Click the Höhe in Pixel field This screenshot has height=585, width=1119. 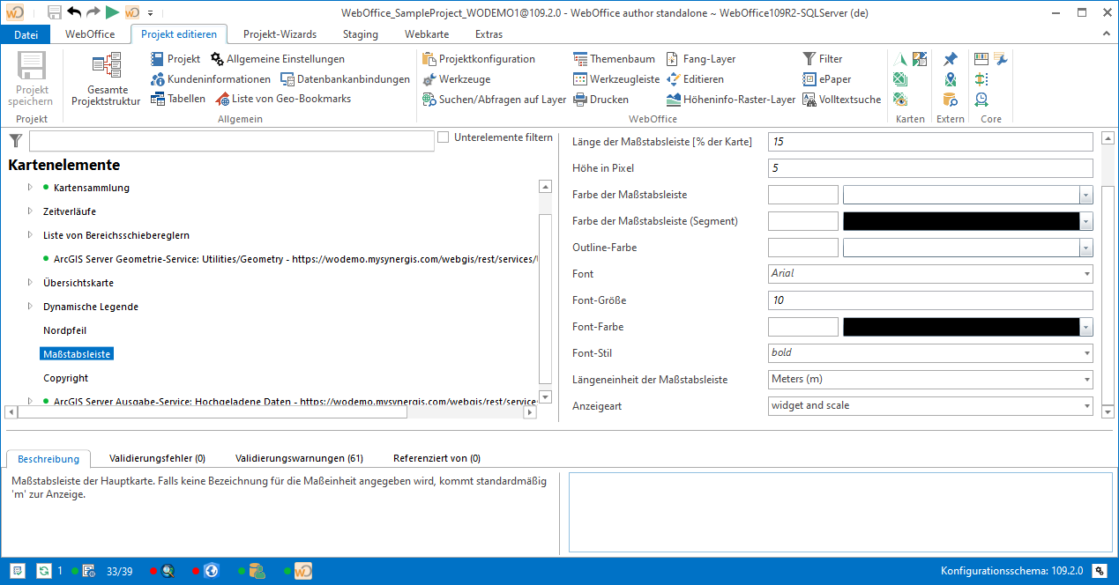(930, 168)
